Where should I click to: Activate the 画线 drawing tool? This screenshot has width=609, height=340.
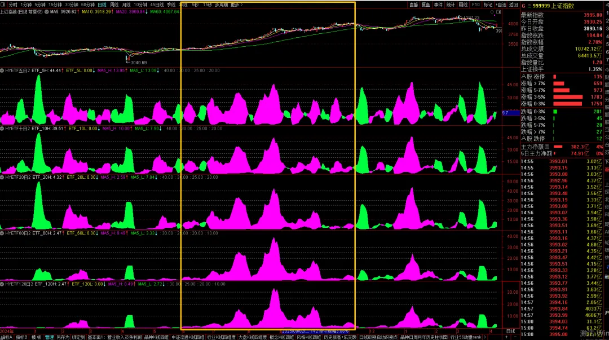463,5
